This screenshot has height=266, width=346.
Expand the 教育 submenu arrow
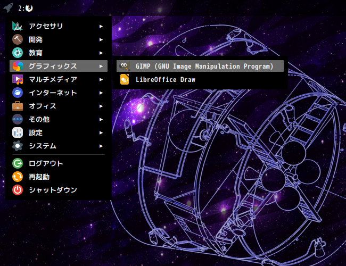[x=101, y=53]
